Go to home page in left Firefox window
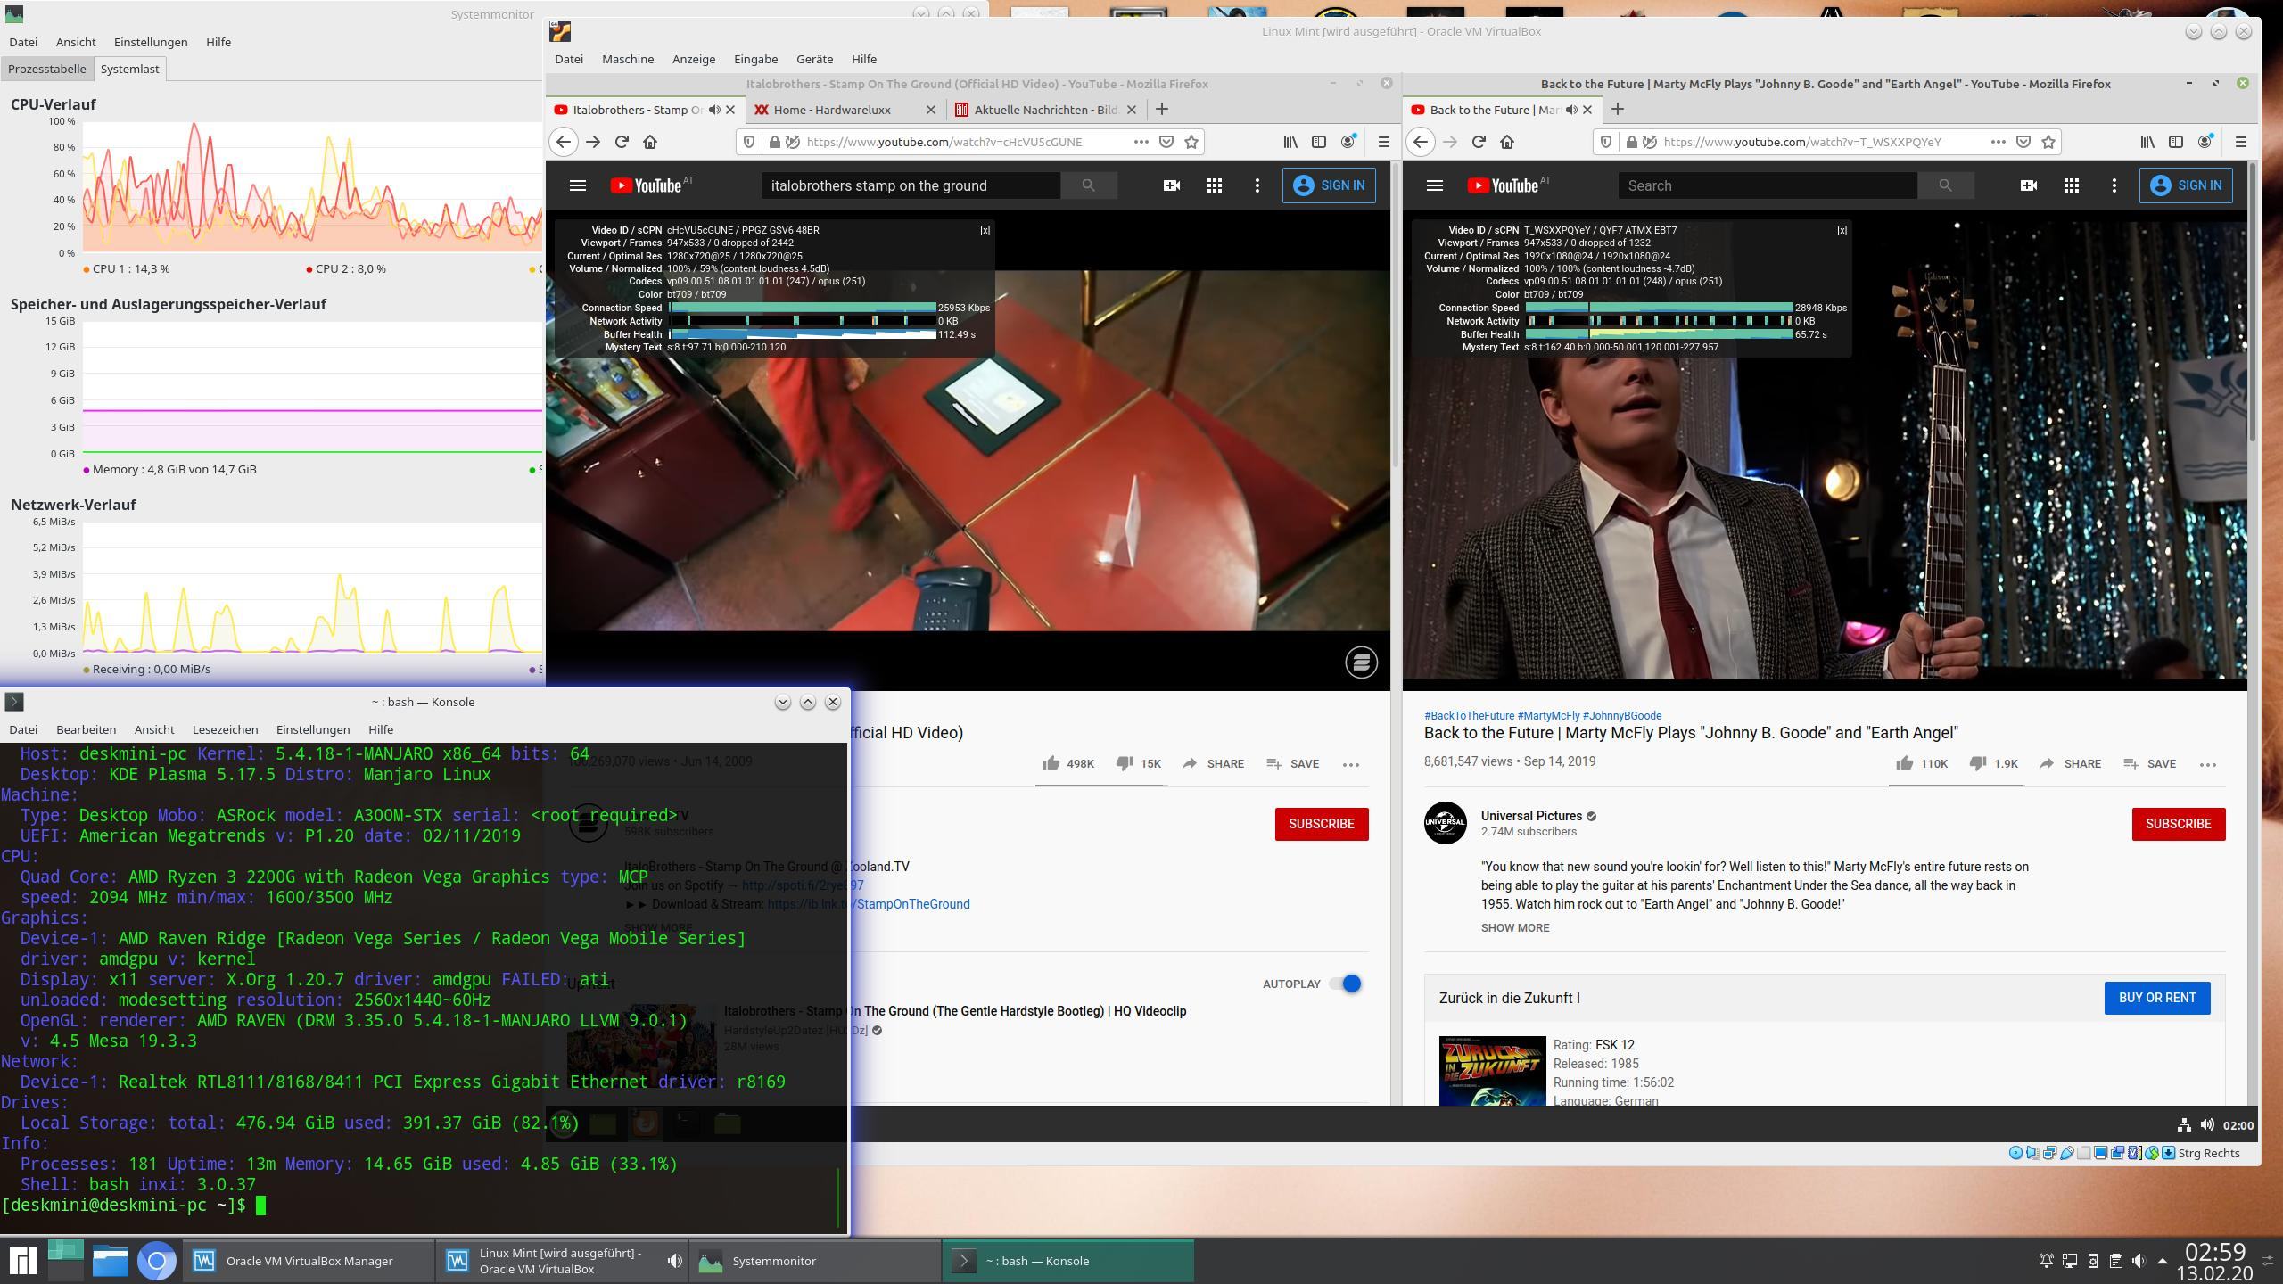The width and height of the screenshot is (2283, 1284). pos(650,142)
